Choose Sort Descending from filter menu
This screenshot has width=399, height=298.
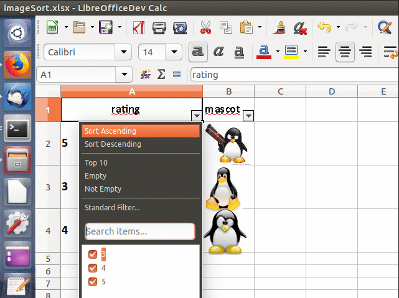click(113, 144)
